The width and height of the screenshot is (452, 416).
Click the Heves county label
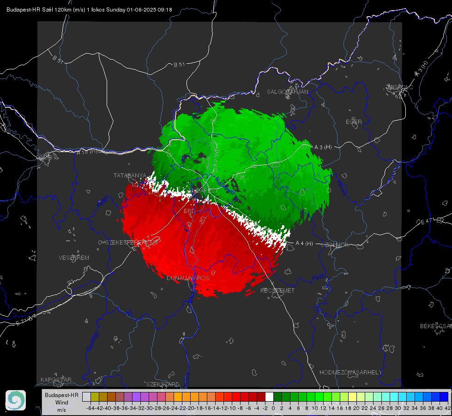pos(341,188)
